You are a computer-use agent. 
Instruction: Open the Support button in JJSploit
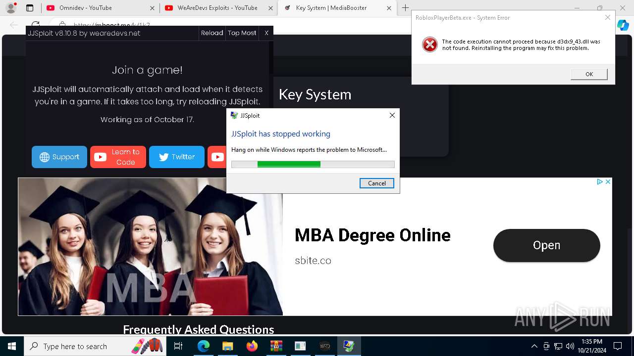(x=59, y=157)
